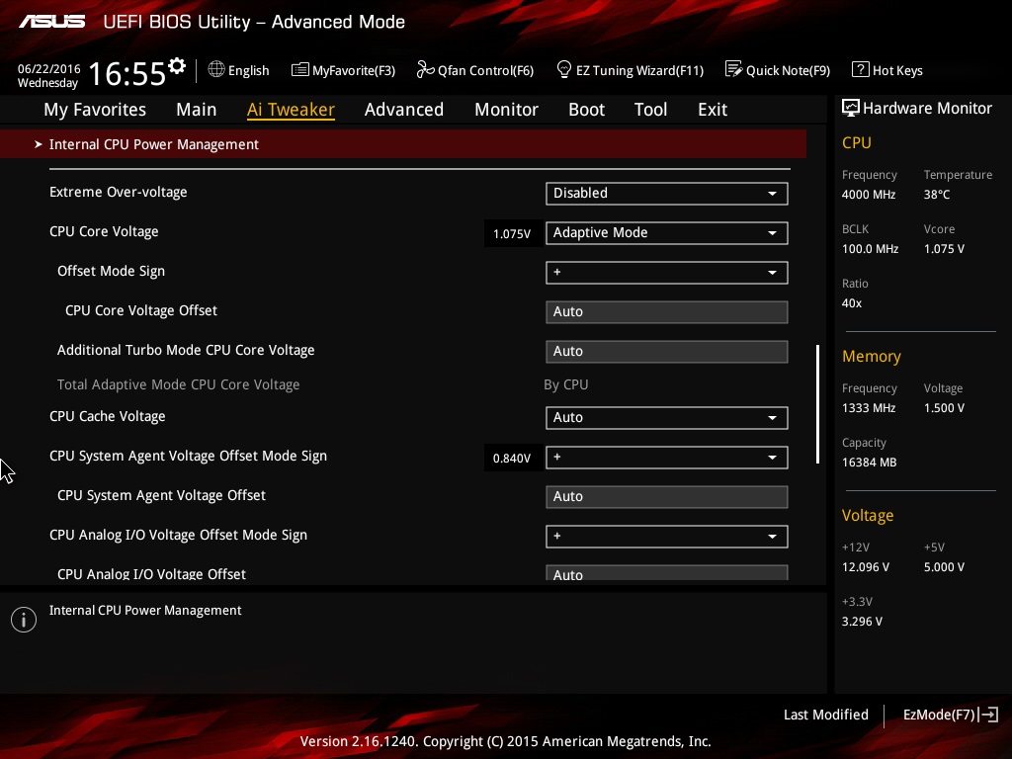The height and width of the screenshot is (759, 1012).
Task: Click memory voltage 1.500 V value
Action: 944,408
